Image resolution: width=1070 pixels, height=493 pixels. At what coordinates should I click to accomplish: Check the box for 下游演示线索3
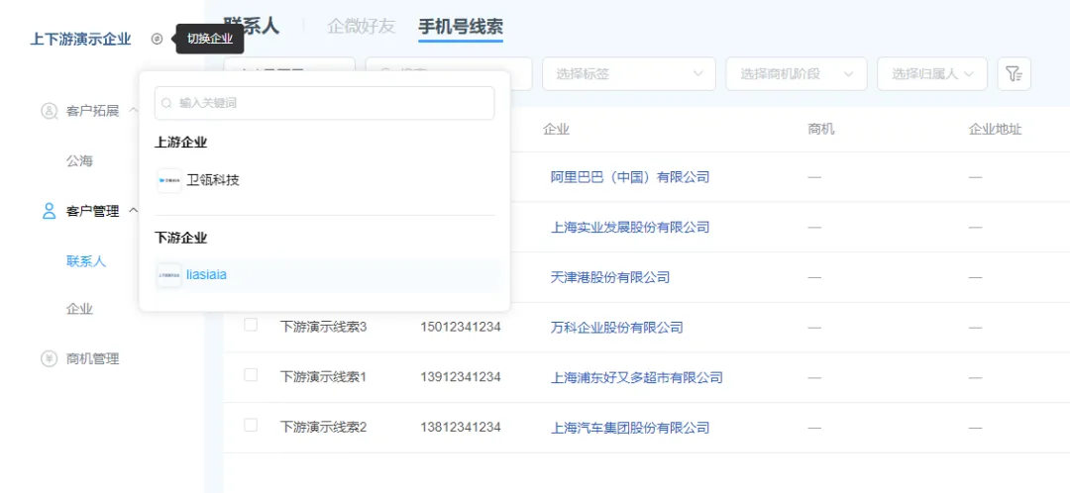point(251,325)
